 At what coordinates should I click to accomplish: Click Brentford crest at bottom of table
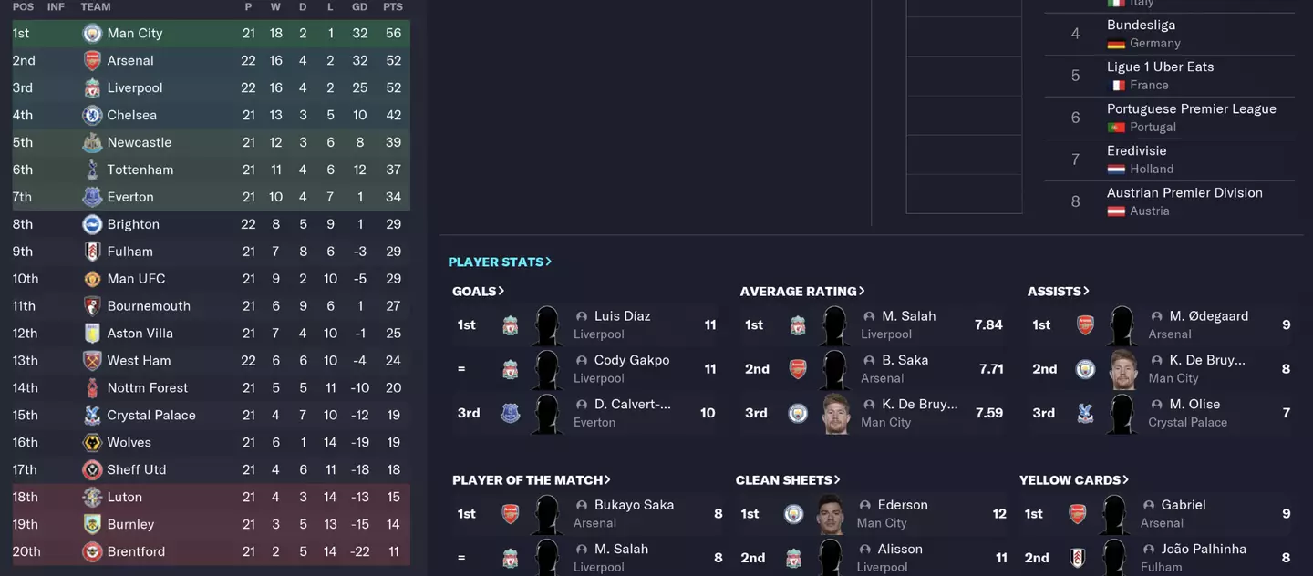click(x=92, y=552)
